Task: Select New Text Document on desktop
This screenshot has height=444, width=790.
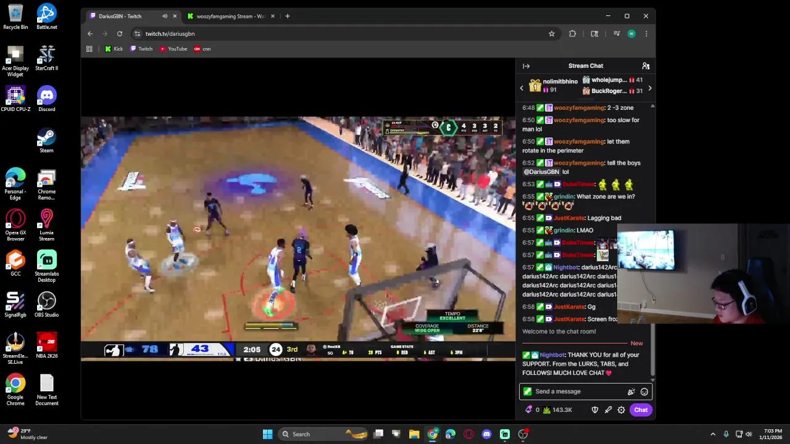Action: 47,390
